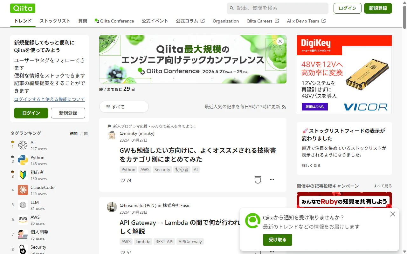Screen dimensions: 407x254
Task: Click AWS tag on miruky article
Action: coord(145,170)
